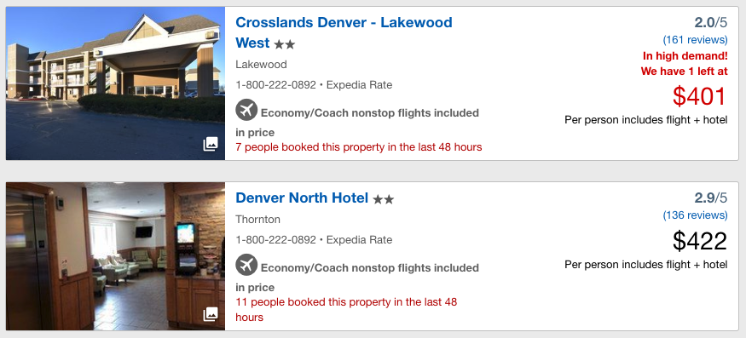Click airplane icon in Crosslands listing
The width and height of the screenshot is (746, 338).
[246, 111]
